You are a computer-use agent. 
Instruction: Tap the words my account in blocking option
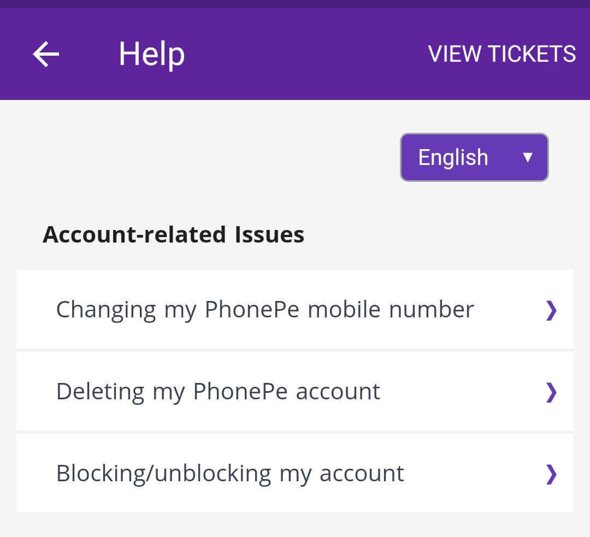coord(341,473)
